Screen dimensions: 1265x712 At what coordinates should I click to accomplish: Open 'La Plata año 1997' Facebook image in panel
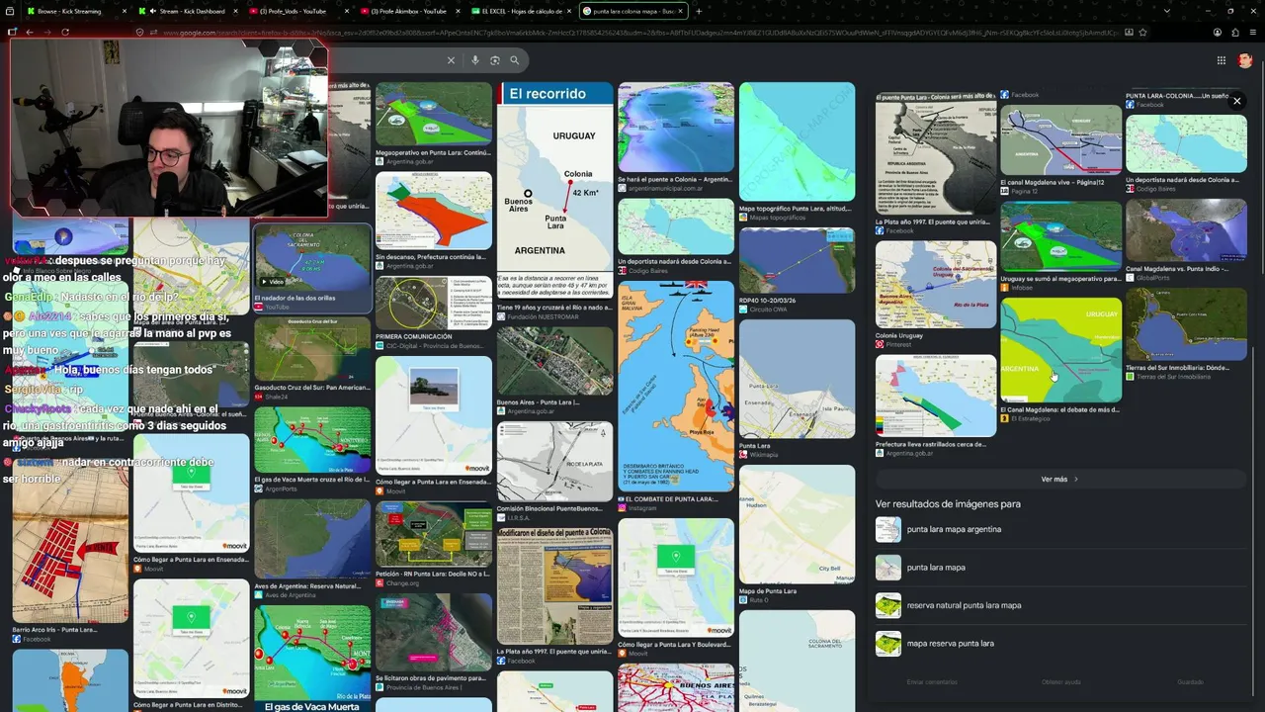point(936,153)
